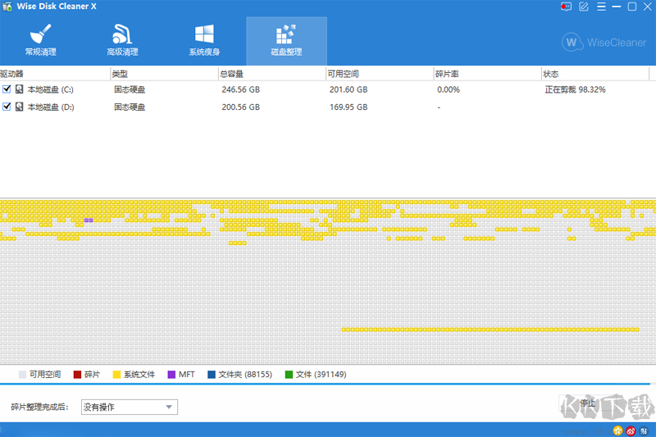The height and width of the screenshot is (437, 656).
Task: Click the 固态硬盘 type cell in D: row
Action: (x=130, y=107)
